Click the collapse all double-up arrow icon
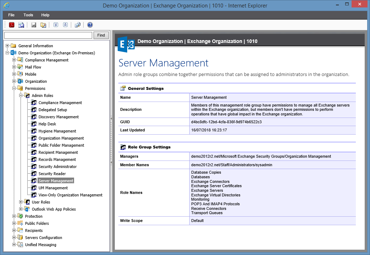 click(65, 25)
